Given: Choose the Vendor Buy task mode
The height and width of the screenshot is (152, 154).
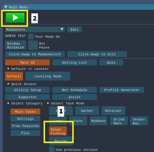Looking at the screenshot, I should click(139, 121).
